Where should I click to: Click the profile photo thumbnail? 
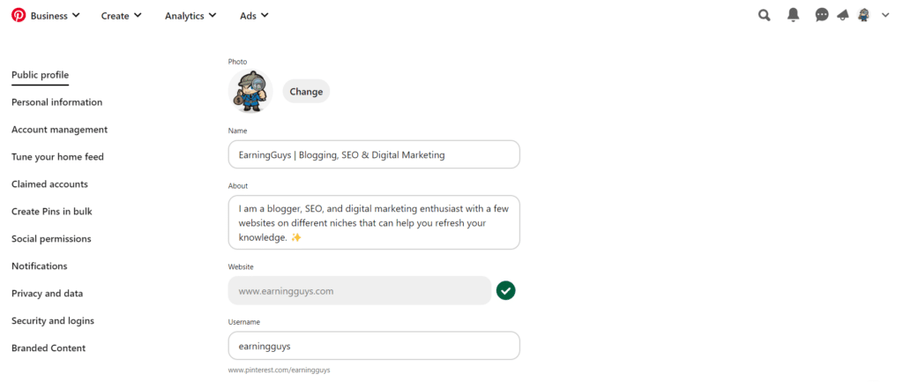click(x=250, y=91)
